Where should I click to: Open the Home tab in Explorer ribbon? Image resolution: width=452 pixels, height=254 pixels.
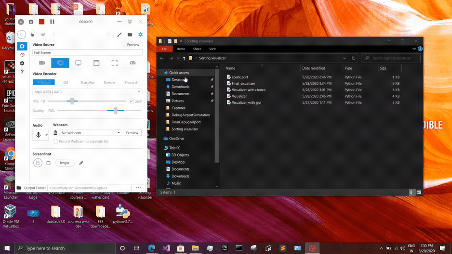coord(181,49)
